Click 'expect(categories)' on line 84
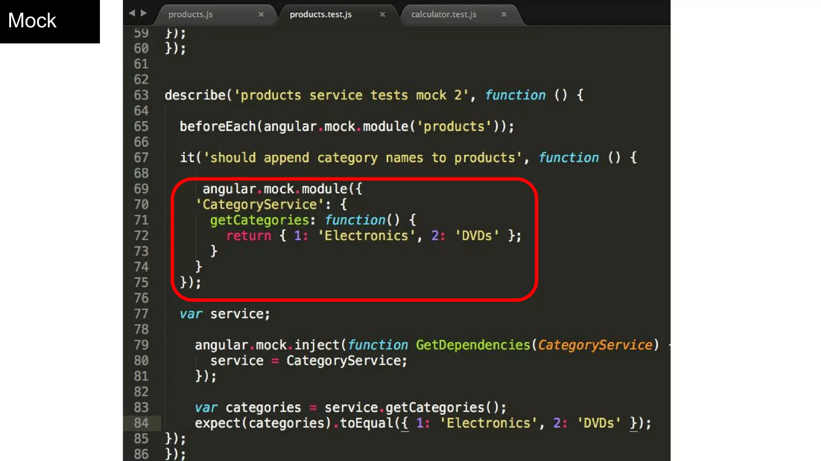This screenshot has width=821, height=461. coord(263,423)
